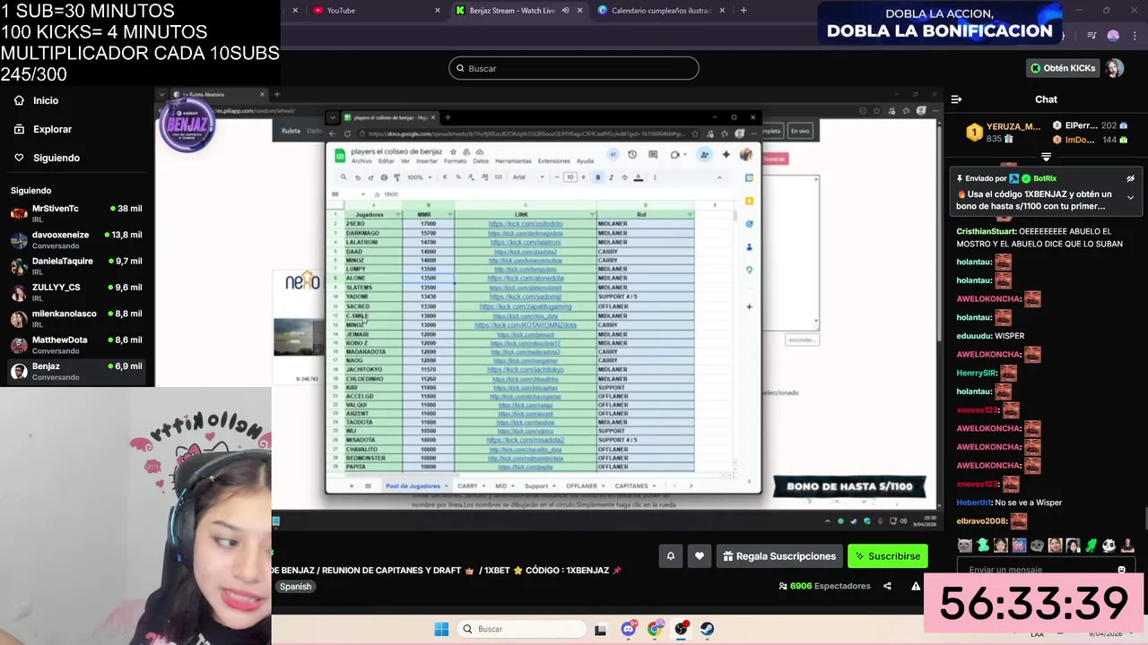Image resolution: width=1148 pixels, height=645 pixels.
Task: Collapse the spreadsheet toolbar with the up chevron
Action: 718,177
